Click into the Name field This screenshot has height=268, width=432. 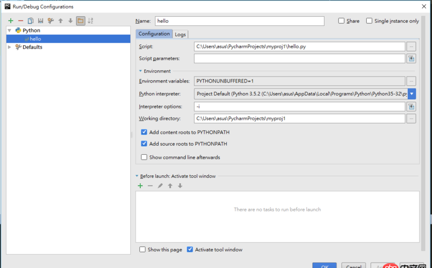(239, 21)
